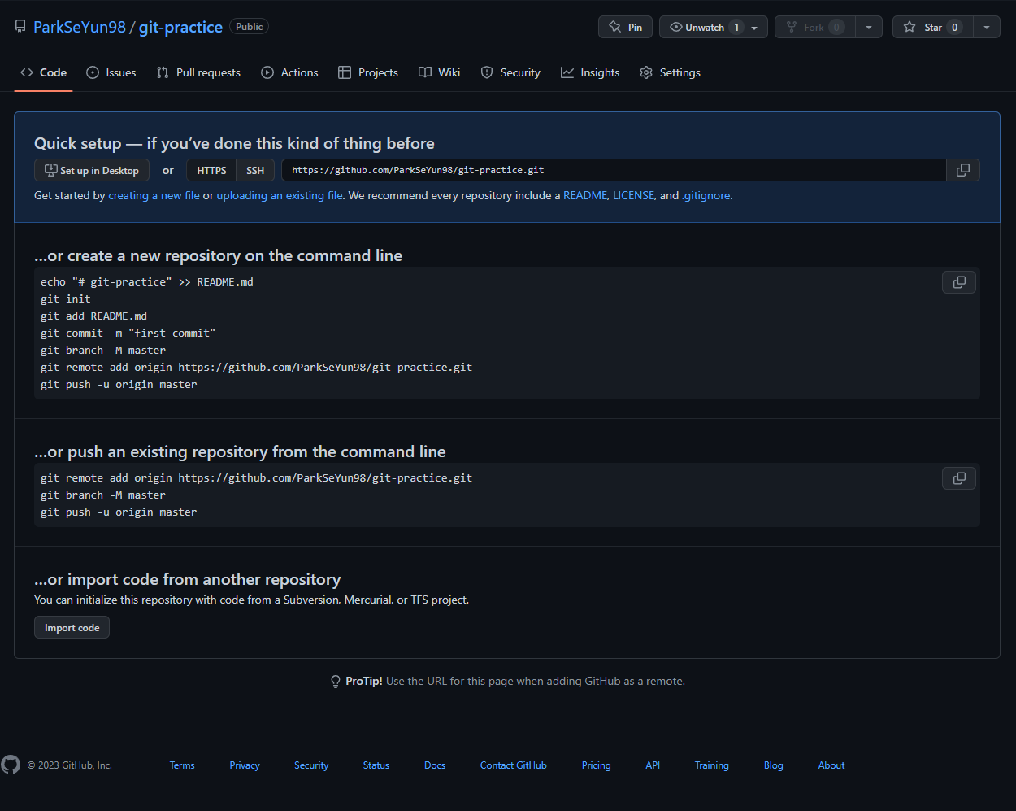This screenshot has height=811, width=1016.
Task: Go to repository Settings tab
Action: [670, 72]
